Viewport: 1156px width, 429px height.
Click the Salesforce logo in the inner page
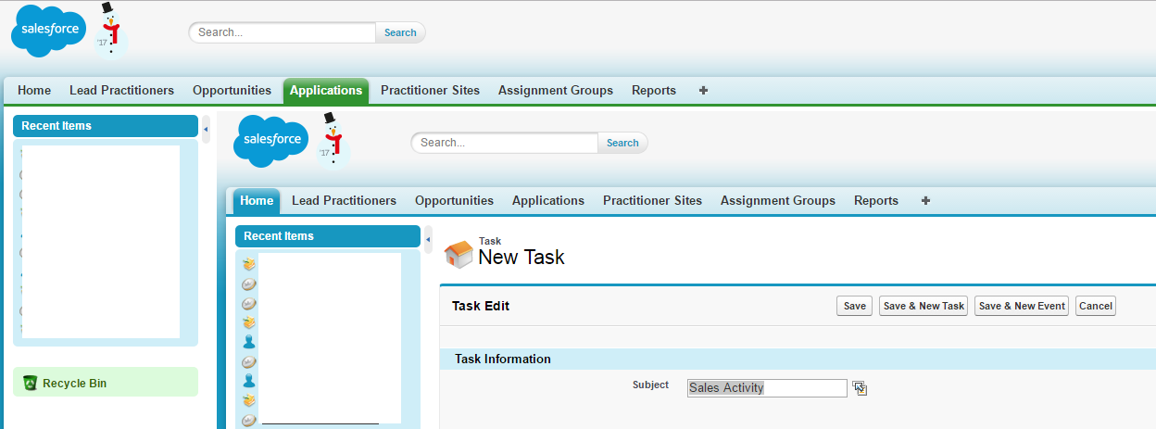[270, 141]
